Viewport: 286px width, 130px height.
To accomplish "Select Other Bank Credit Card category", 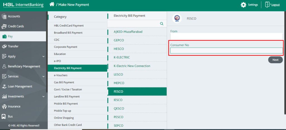I will click(x=78, y=125).
